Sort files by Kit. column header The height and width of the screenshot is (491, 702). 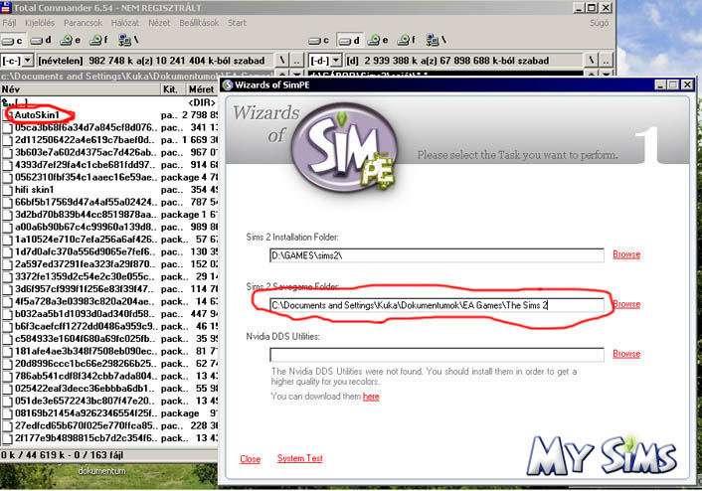(x=172, y=89)
